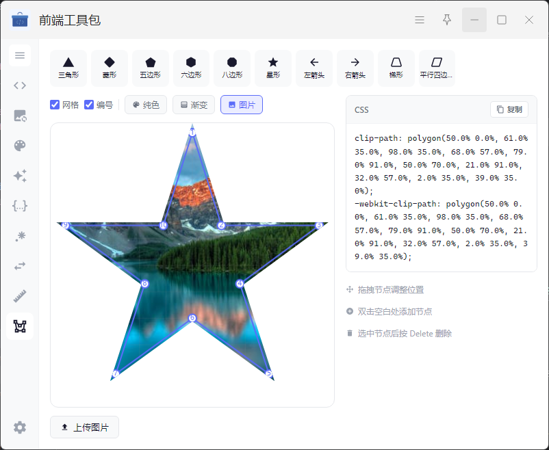Open the image tool in sidebar

tap(20, 116)
